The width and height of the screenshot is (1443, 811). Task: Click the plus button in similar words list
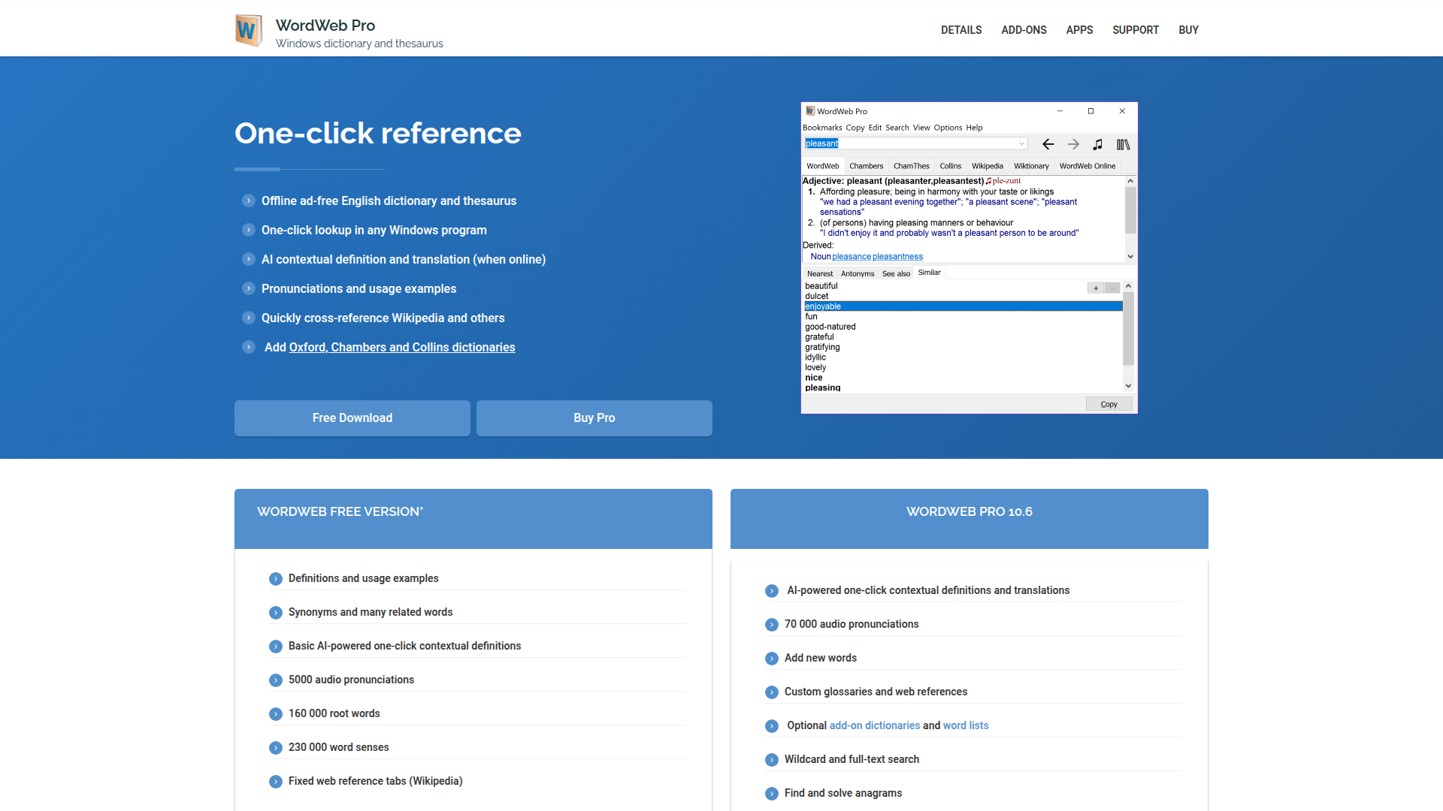pos(1096,288)
